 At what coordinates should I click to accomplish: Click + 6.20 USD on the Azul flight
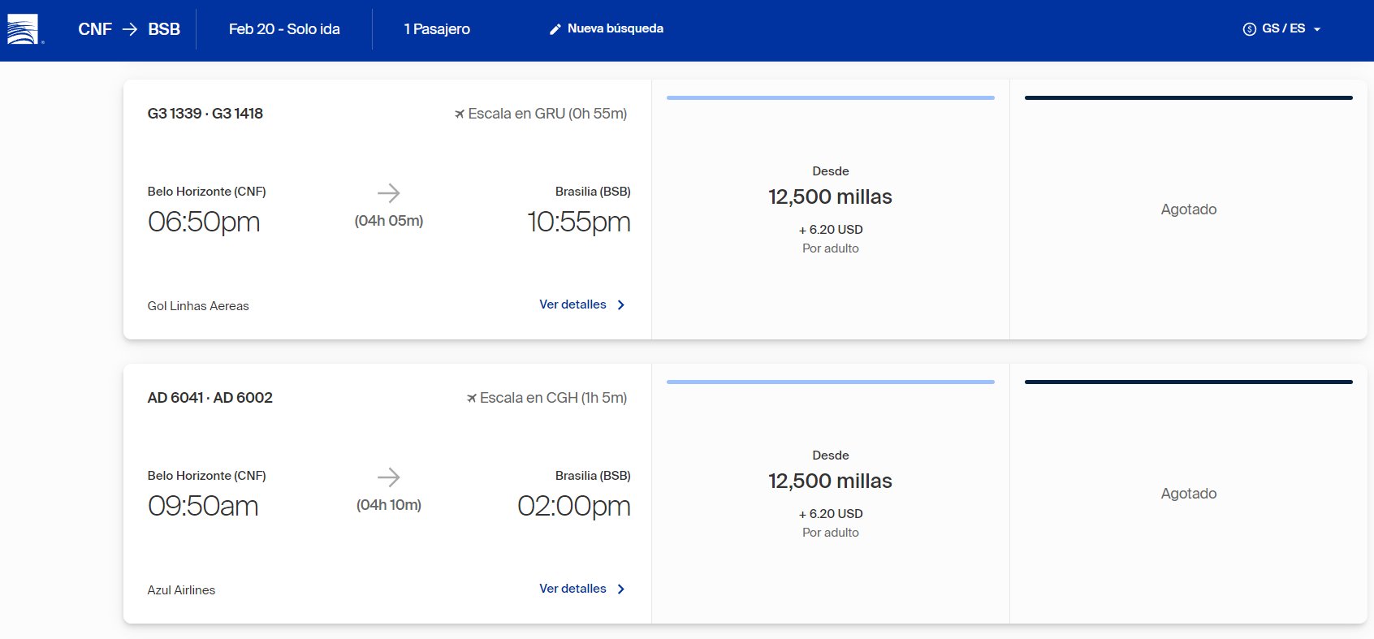coord(831,514)
